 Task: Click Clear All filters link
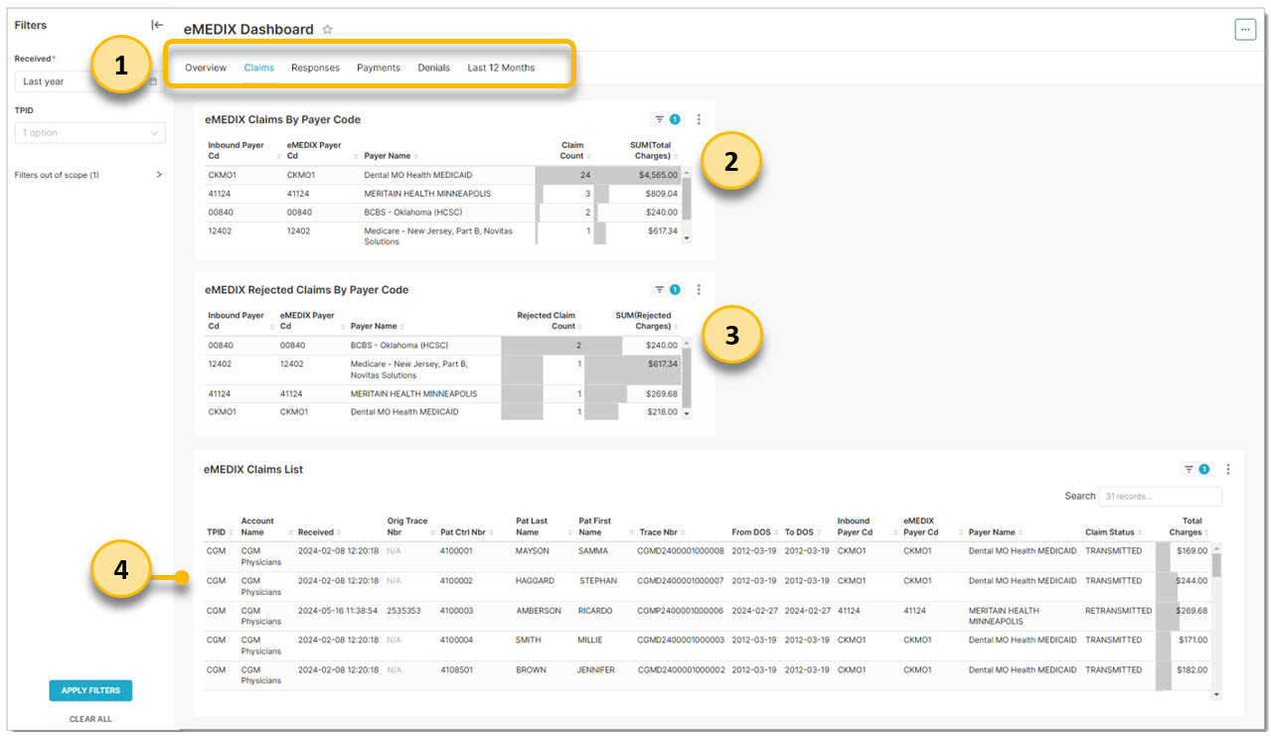(90, 719)
